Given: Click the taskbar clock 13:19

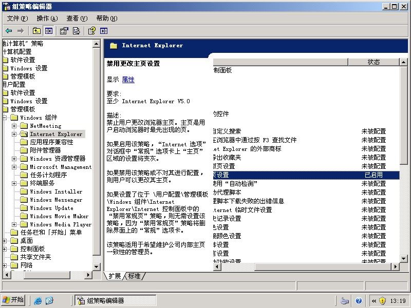Looking at the screenshot, I should [x=398, y=301].
